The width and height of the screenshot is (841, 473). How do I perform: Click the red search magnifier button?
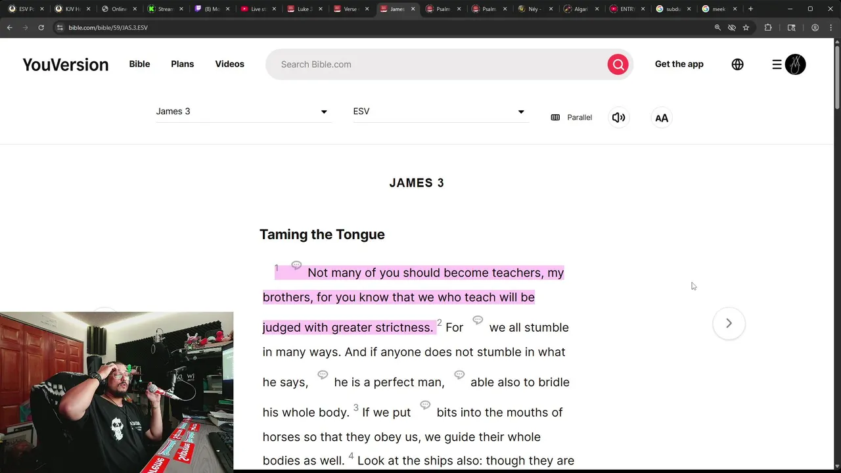pyautogui.click(x=618, y=64)
